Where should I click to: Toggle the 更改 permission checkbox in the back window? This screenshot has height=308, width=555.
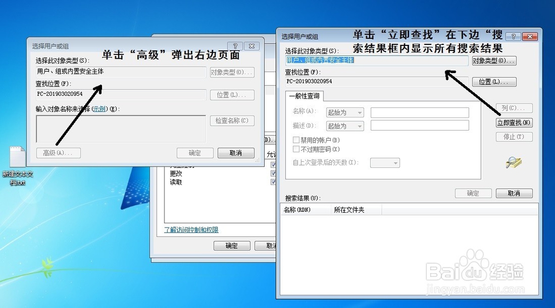click(273, 173)
